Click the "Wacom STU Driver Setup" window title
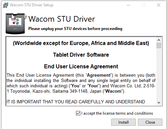Viewport: 167px width, 129px height. pyautogui.click(x=31, y=5)
